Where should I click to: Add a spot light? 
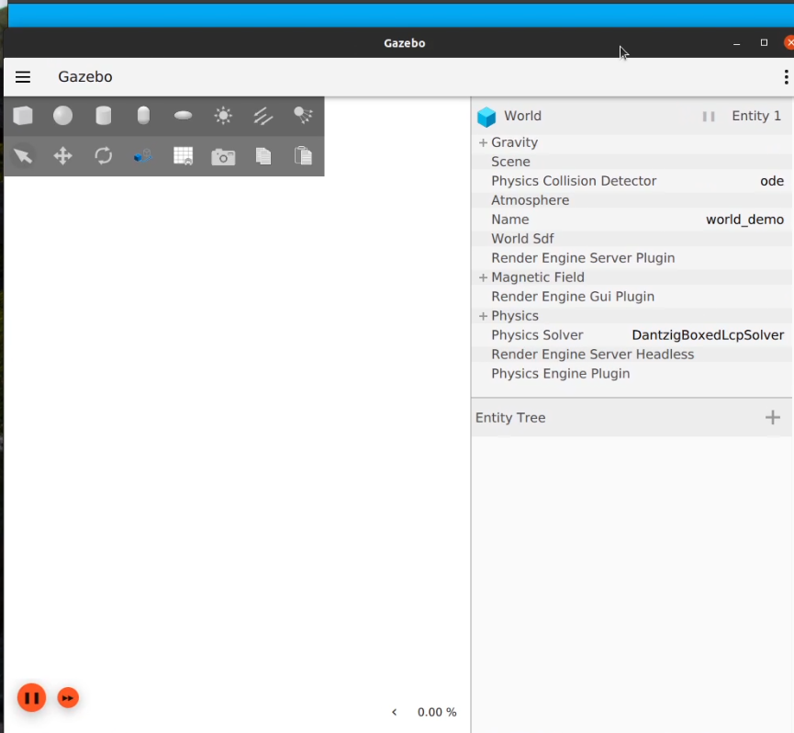click(303, 116)
